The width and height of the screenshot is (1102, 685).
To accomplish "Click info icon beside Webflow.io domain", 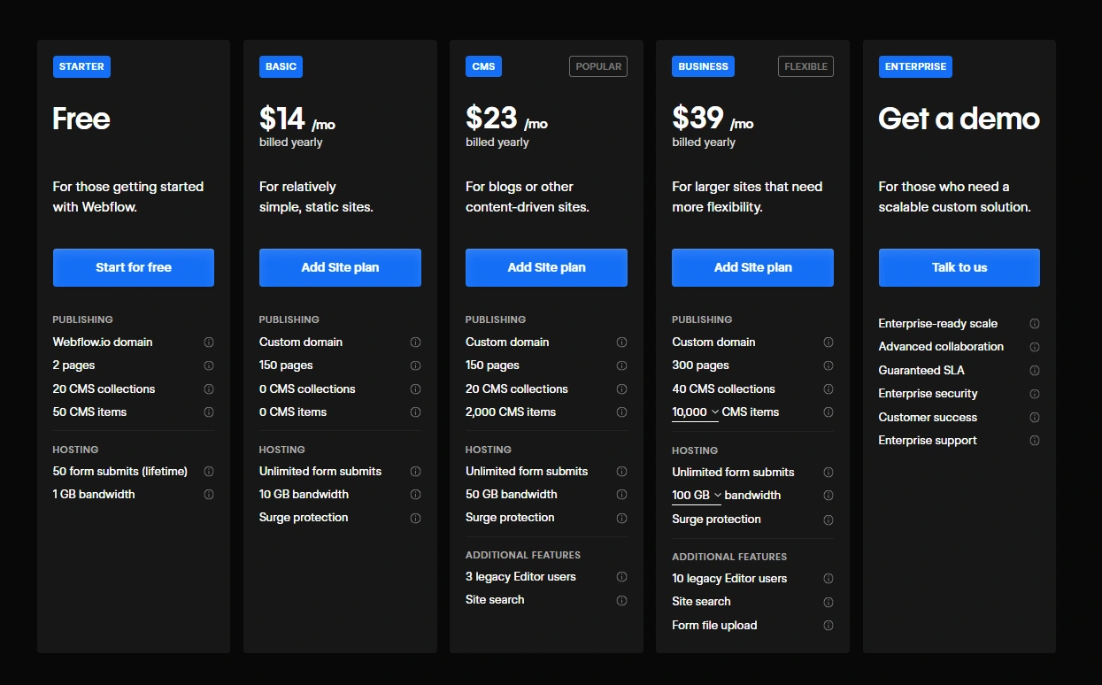I will point(209,342).
